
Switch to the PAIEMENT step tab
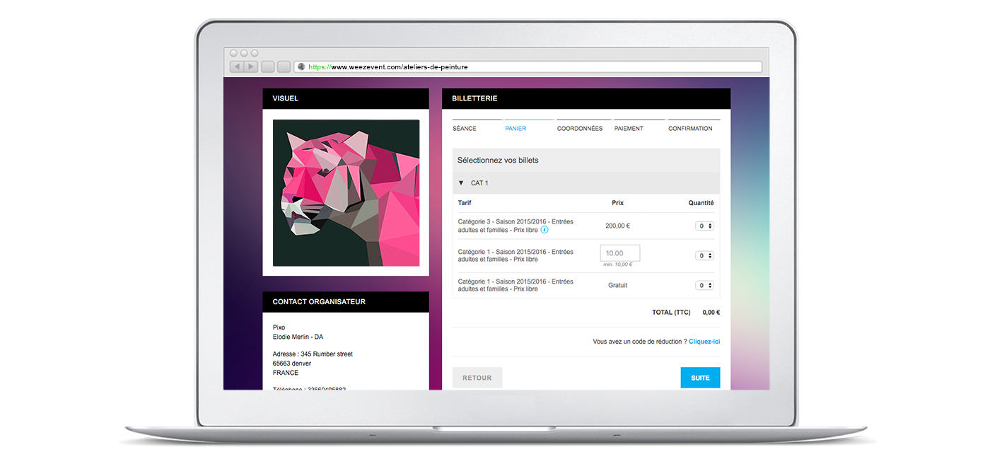(x=629, y=129)
